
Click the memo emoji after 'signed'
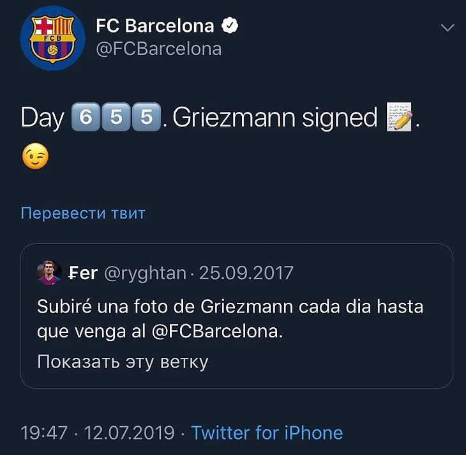click(x=400, y=118)
